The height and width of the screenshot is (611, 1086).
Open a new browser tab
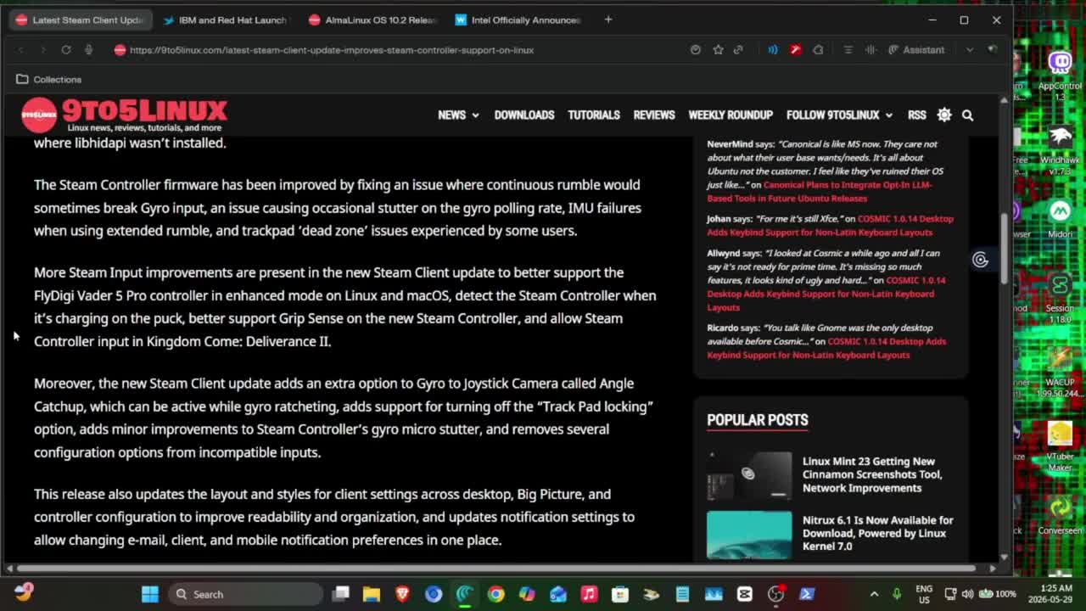[608, 20]
